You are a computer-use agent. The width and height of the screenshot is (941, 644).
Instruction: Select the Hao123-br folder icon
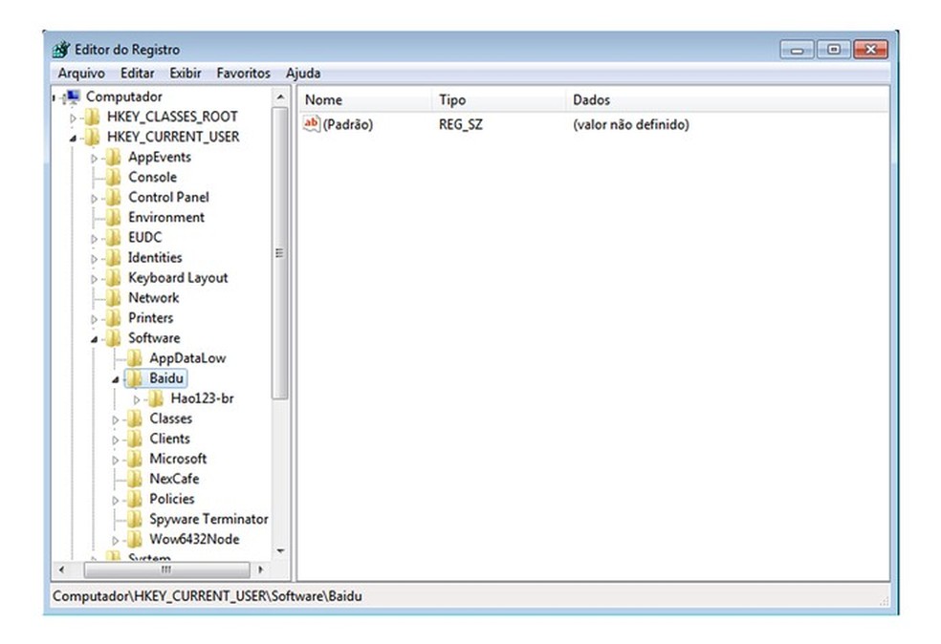click(156, 398)
